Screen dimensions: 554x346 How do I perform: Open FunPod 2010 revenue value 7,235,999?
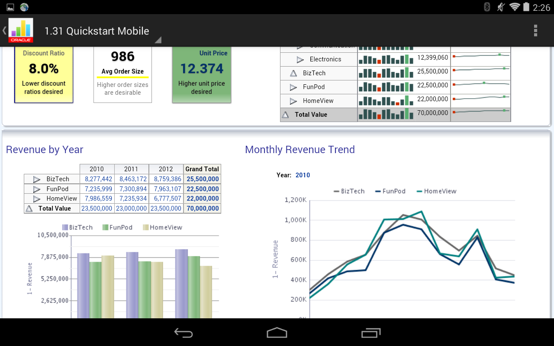click(98, 189)
